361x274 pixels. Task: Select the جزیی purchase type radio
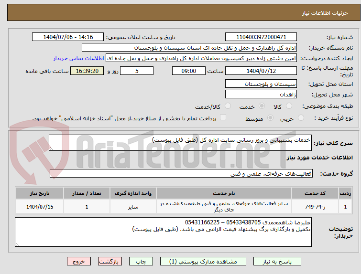[301, 118]
